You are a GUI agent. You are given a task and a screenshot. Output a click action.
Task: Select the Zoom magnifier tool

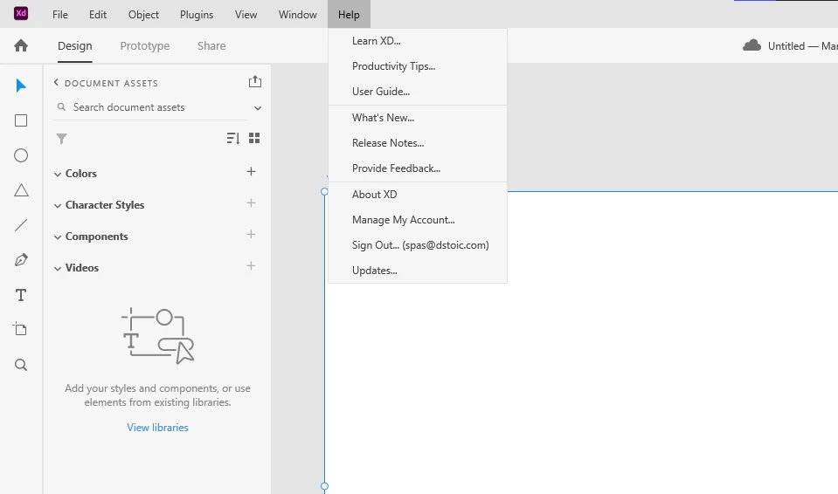(x=21, y=365)
